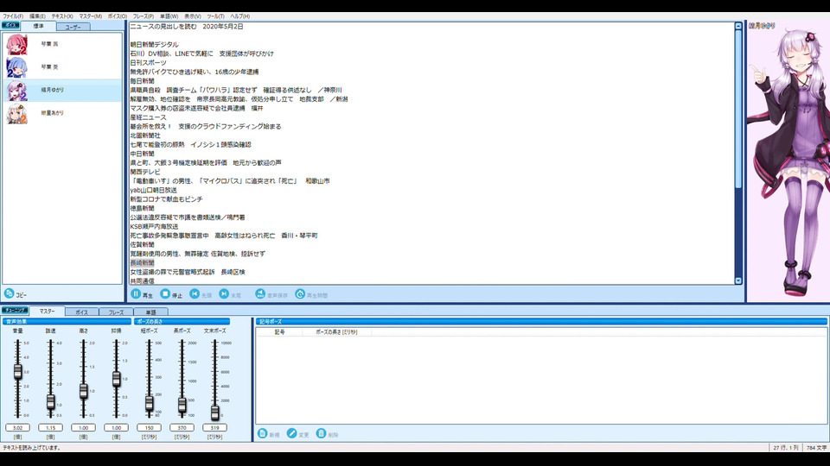Click the line 関西テレビ
This screenshot has height=466, width=830.
145,173
